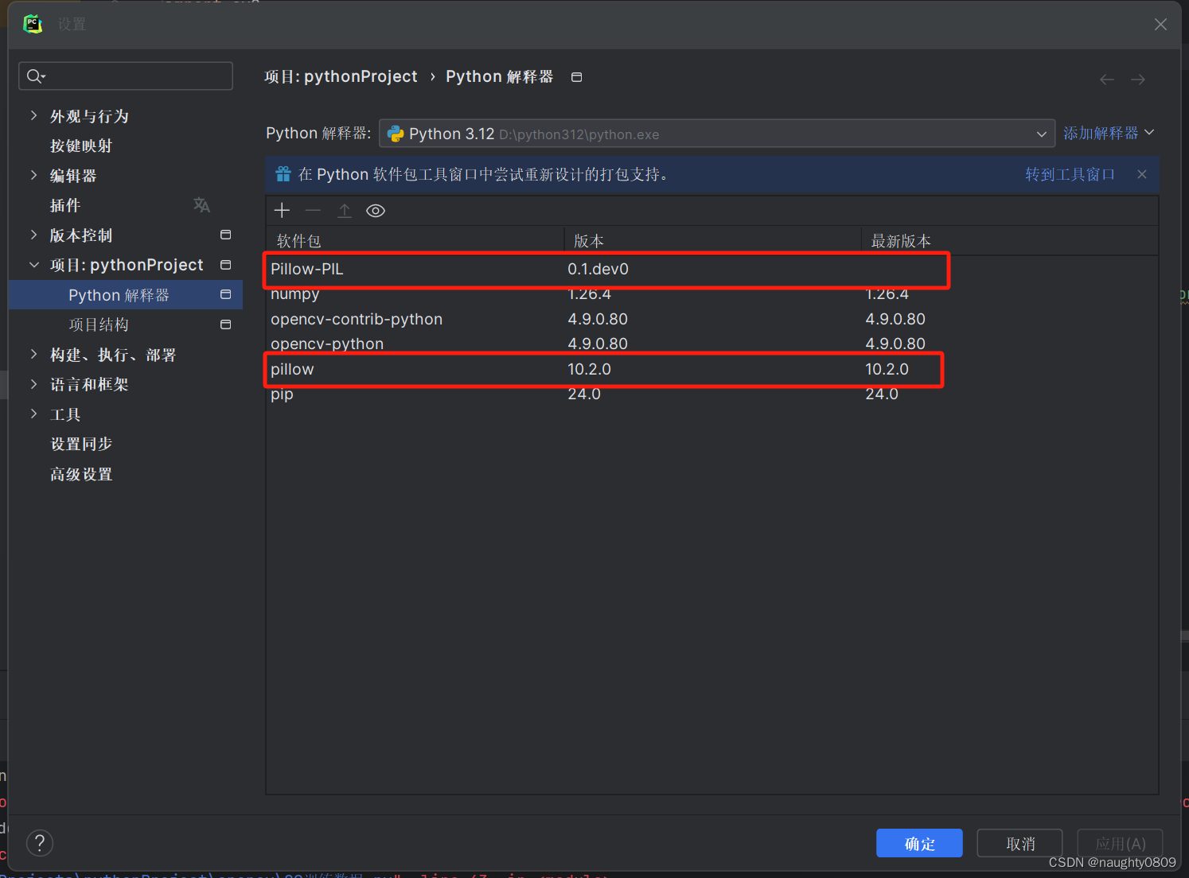This screenshot has width=1189, height=878.
Task: Expand the 工具 section
Action: (33, 414)
